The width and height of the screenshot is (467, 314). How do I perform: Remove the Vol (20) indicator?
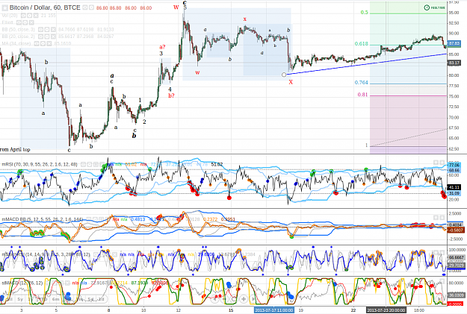pyautogui.click(x=36, y=16)
